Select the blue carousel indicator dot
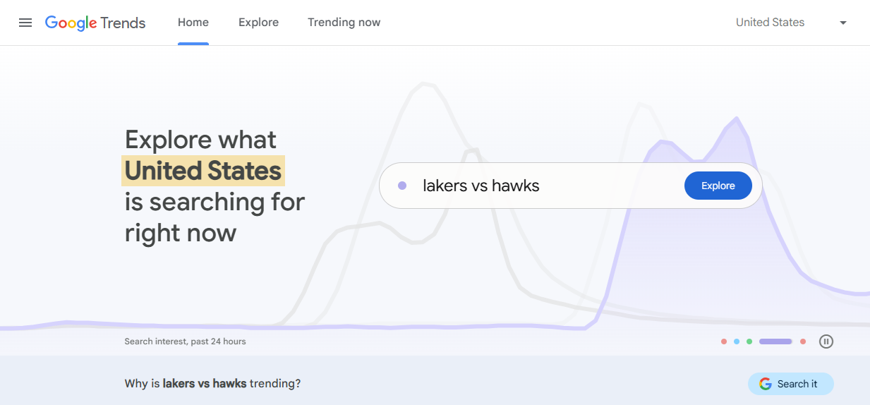 [x=737, y=341]
